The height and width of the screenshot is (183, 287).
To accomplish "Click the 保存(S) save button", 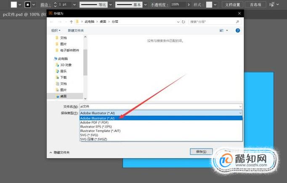I will click(201, 152).
